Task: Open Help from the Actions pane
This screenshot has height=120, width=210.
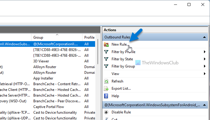Action: tap(115, 96)
